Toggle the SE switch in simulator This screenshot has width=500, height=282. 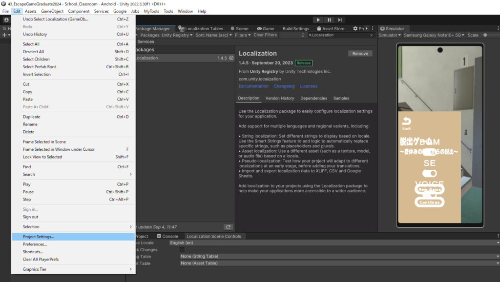(x=430, y=173)
